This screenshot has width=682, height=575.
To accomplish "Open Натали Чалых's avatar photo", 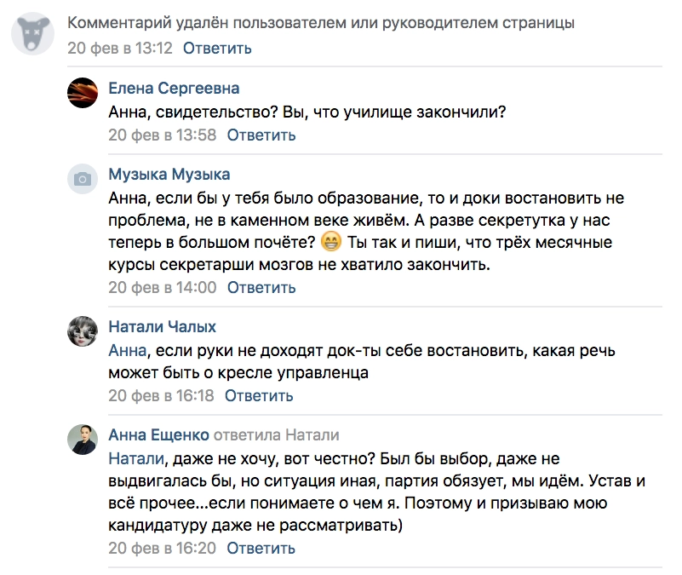I will coord(82,331).
